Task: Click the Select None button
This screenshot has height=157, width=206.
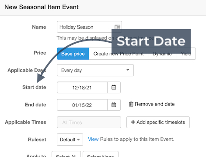Action: point(101,154)
